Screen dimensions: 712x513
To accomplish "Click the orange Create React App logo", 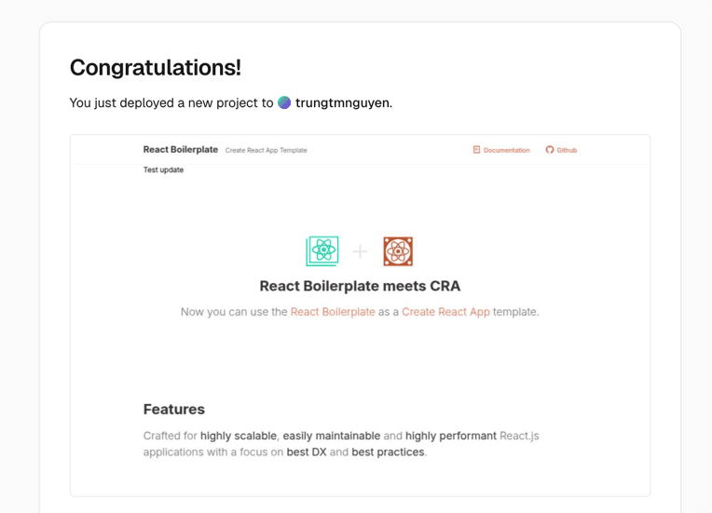I will click(398, 250).
